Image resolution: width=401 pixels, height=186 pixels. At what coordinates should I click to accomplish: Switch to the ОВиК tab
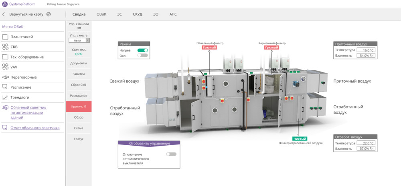101,14
